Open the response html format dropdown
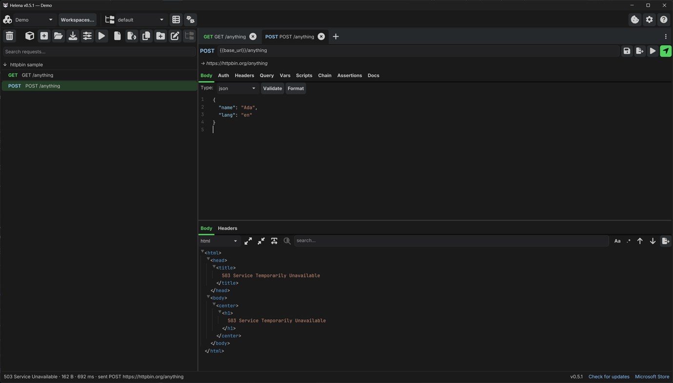673x383 pixels. tap(218, 241)
